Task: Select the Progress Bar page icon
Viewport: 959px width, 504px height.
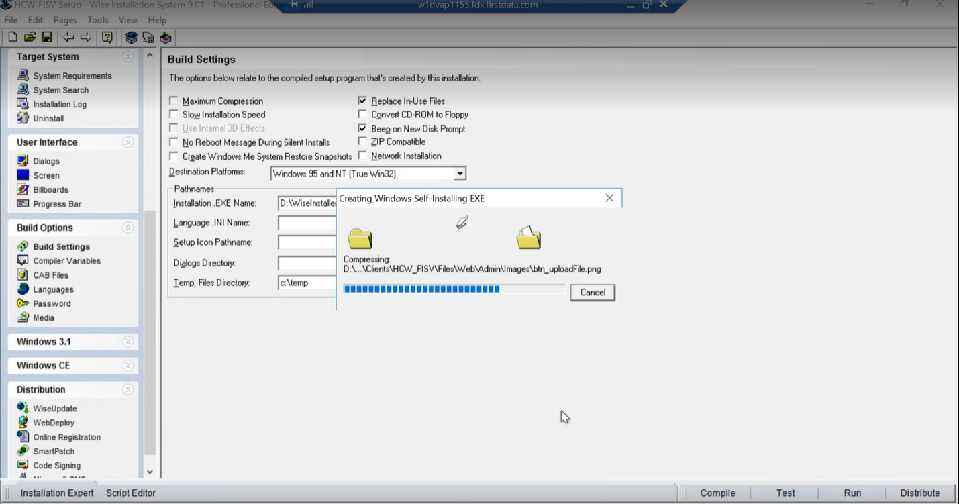Action: 23,203
